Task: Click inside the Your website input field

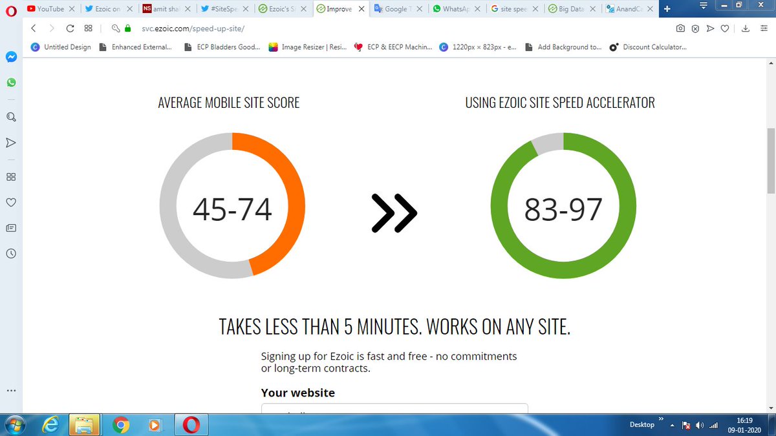Action: 394,411
